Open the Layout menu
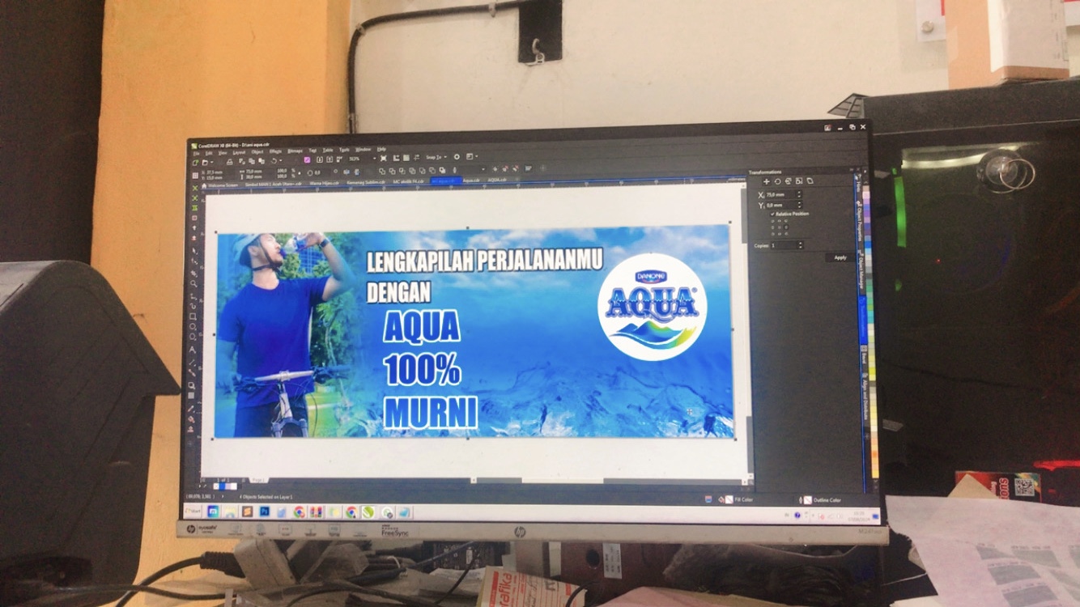Image resolution: width=1080 pixels, height=607 pixels. pyautogui.click(x=239, y=151)
